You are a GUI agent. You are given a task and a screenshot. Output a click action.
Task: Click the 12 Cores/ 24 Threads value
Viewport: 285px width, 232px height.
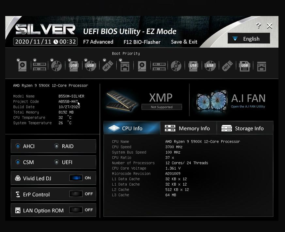tap(187, 163)
